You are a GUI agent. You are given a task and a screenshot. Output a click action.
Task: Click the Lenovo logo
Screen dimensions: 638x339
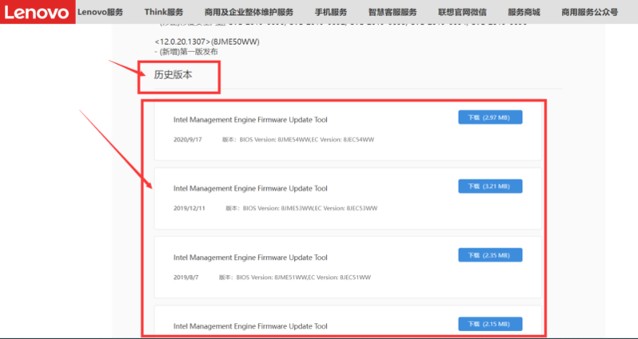[36, 12]
